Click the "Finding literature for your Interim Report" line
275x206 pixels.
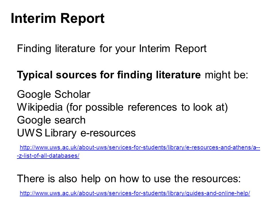click(112, 49)
